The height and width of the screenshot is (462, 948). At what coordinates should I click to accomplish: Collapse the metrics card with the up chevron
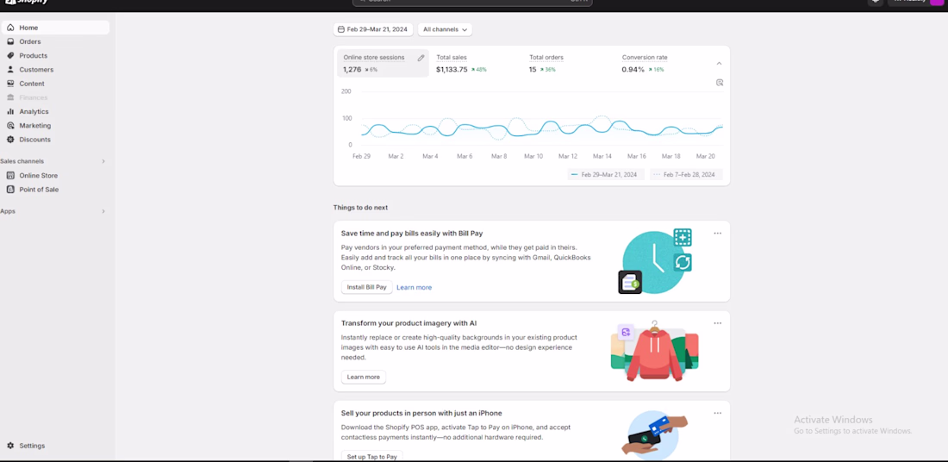pos(719,64)
